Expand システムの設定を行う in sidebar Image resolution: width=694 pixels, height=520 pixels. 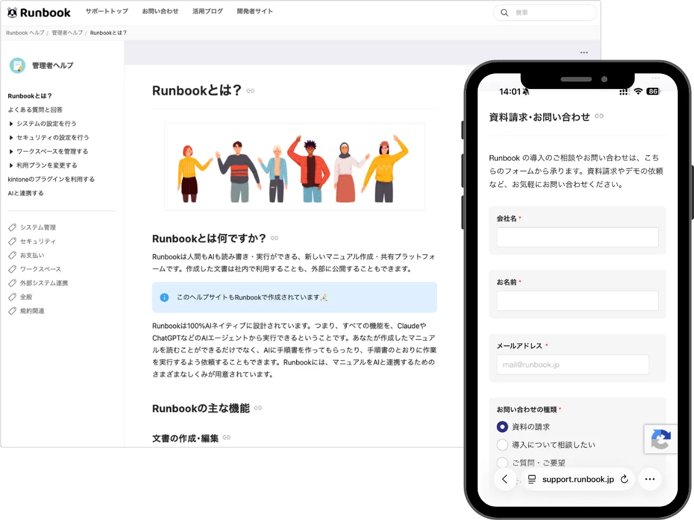click(x=12, y=124)
